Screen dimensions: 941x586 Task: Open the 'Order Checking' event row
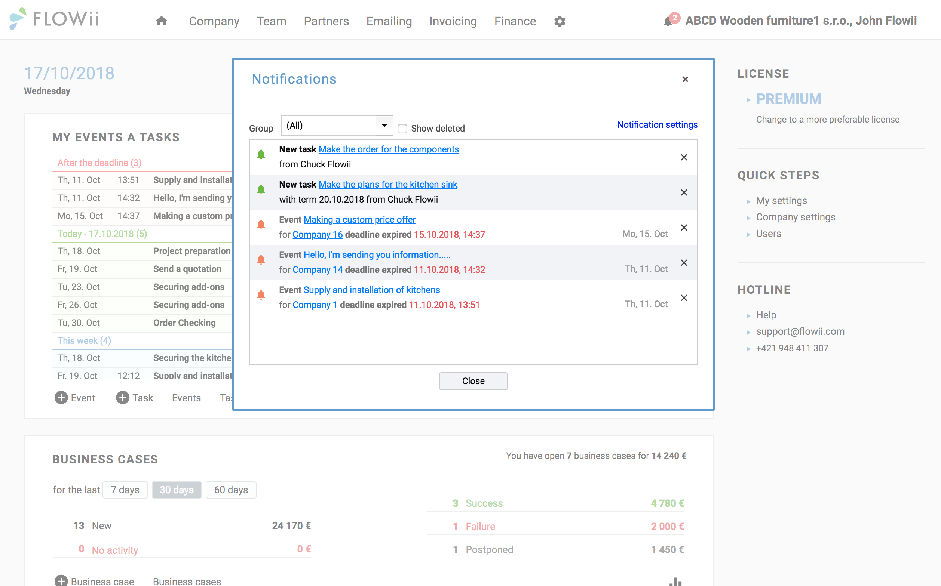pyautogui.click(x=142, y=323)
